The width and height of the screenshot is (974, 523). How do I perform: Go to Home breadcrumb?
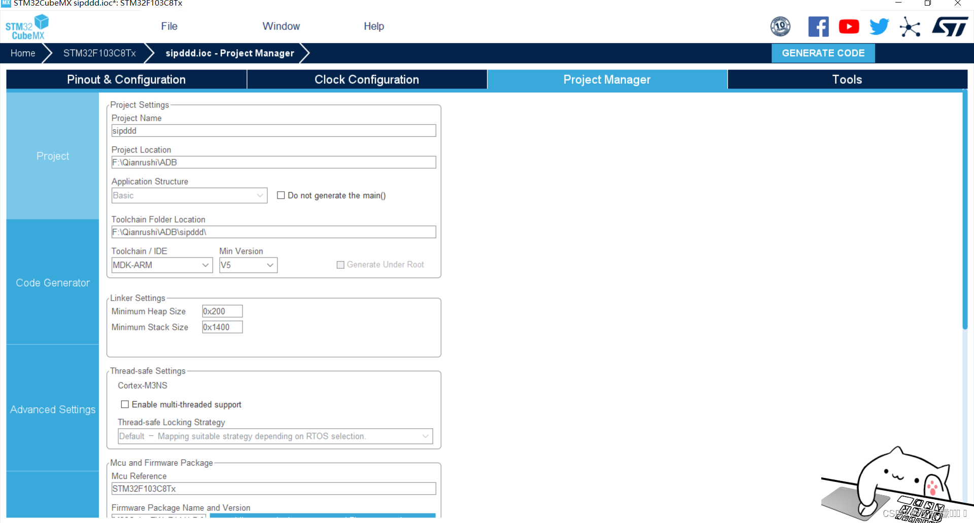tap(23, 53)
